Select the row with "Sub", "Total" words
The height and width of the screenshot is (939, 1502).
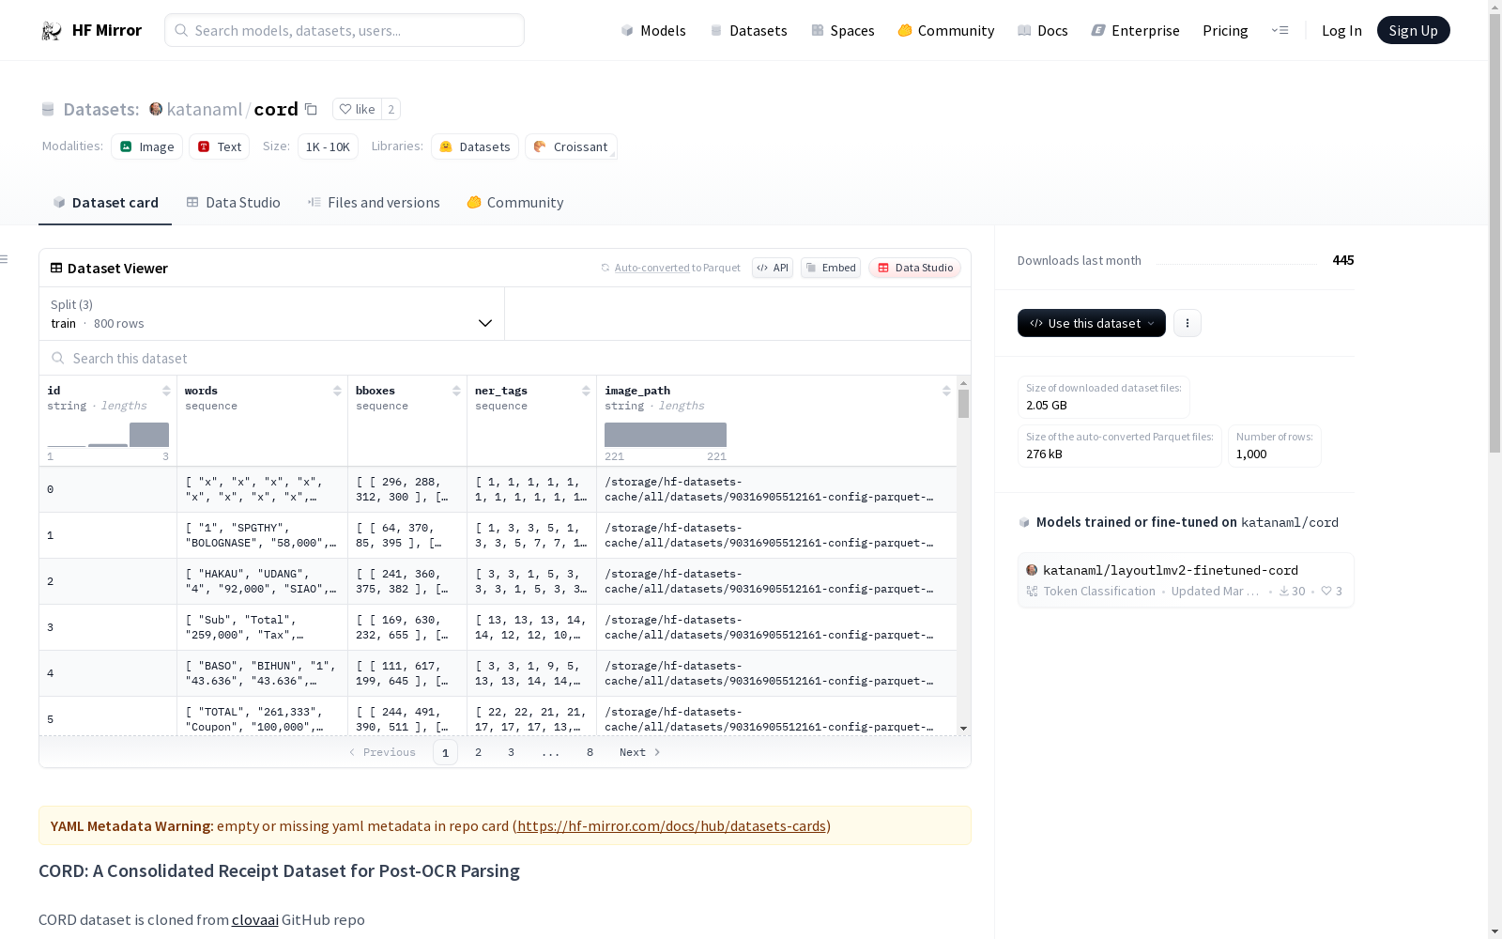[x=498, y=627]
